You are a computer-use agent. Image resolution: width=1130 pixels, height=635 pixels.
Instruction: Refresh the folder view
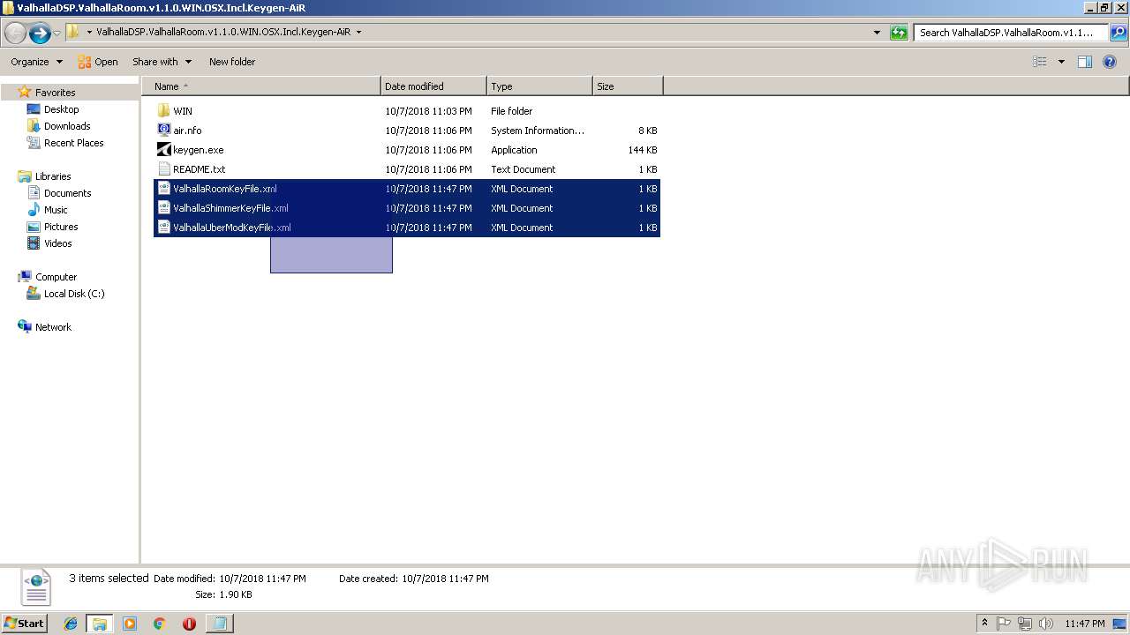pos(899,33)
